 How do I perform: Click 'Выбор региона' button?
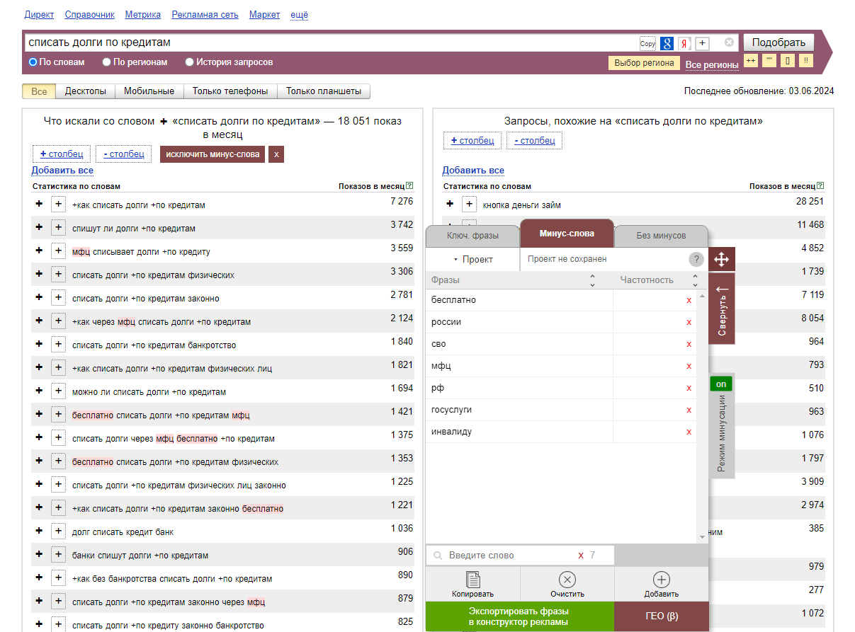tap(644, 63)
